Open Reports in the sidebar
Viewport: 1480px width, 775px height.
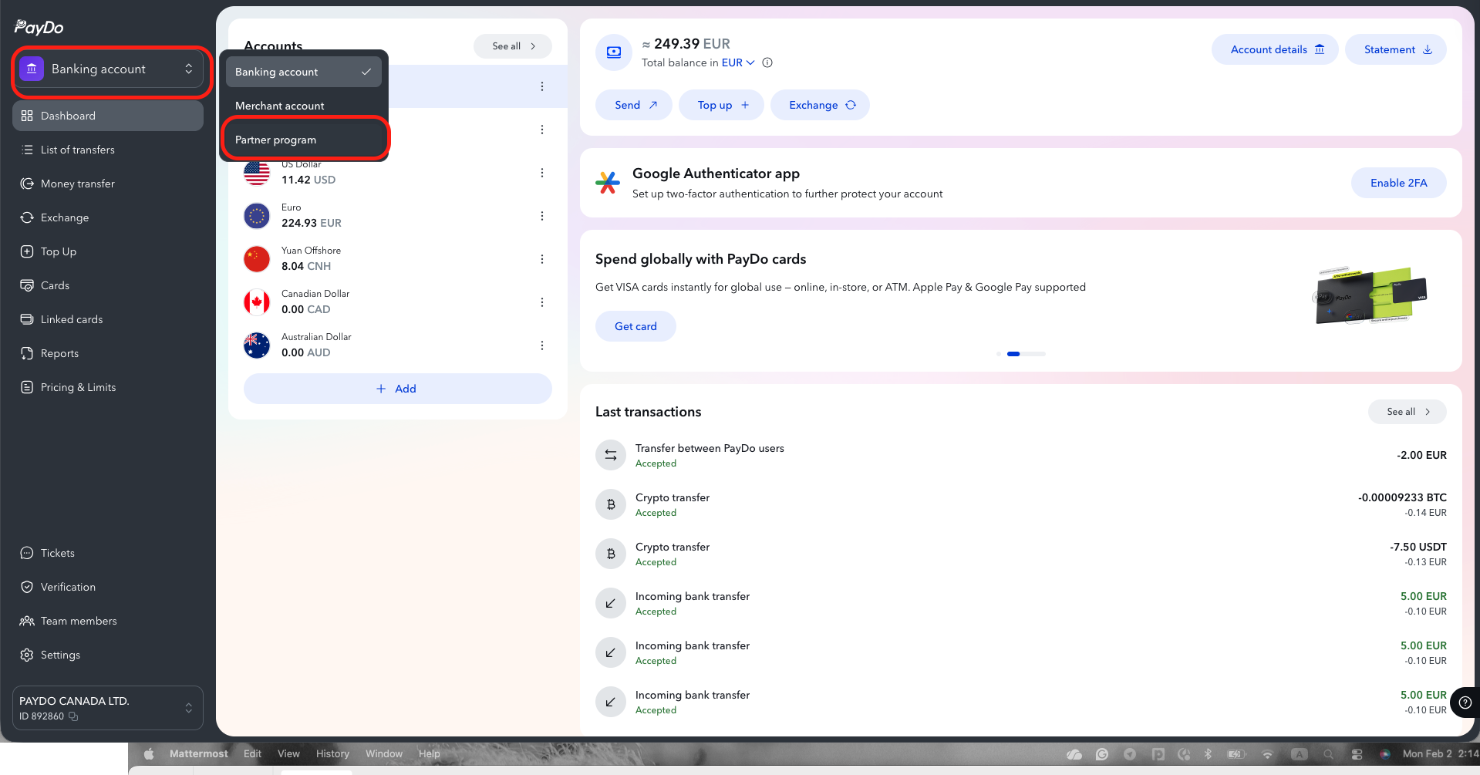coord(108,353)
